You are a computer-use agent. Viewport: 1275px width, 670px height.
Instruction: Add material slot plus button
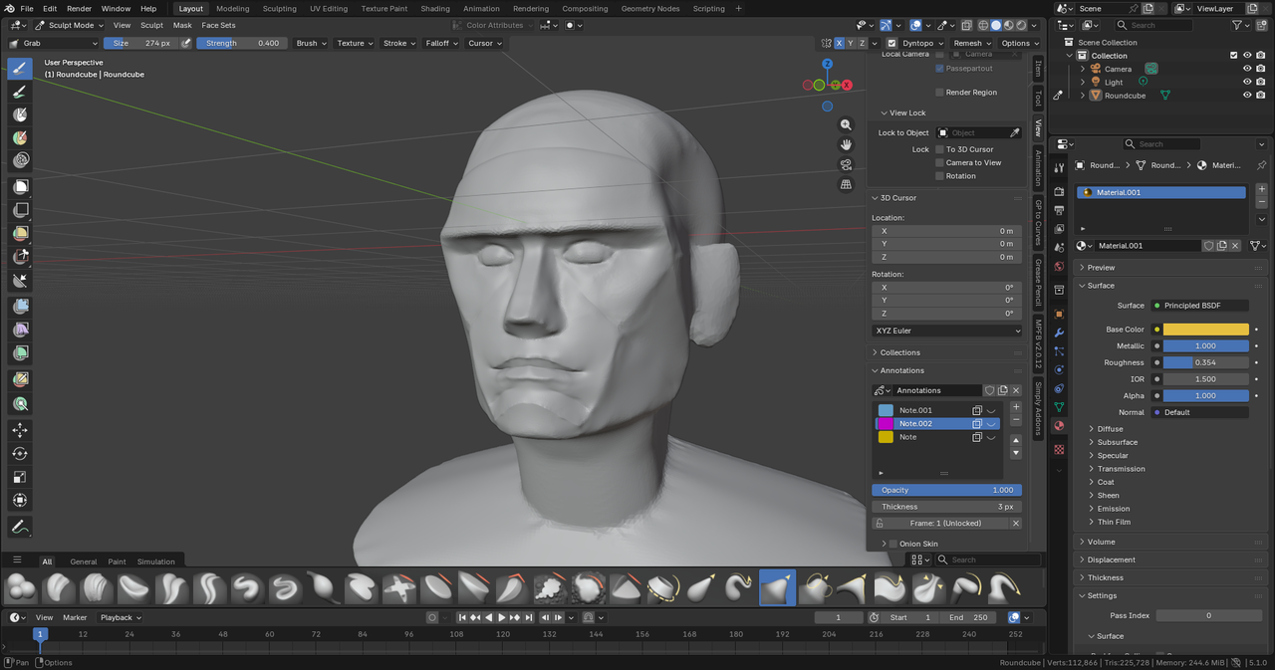click(x=1262, y=188)
